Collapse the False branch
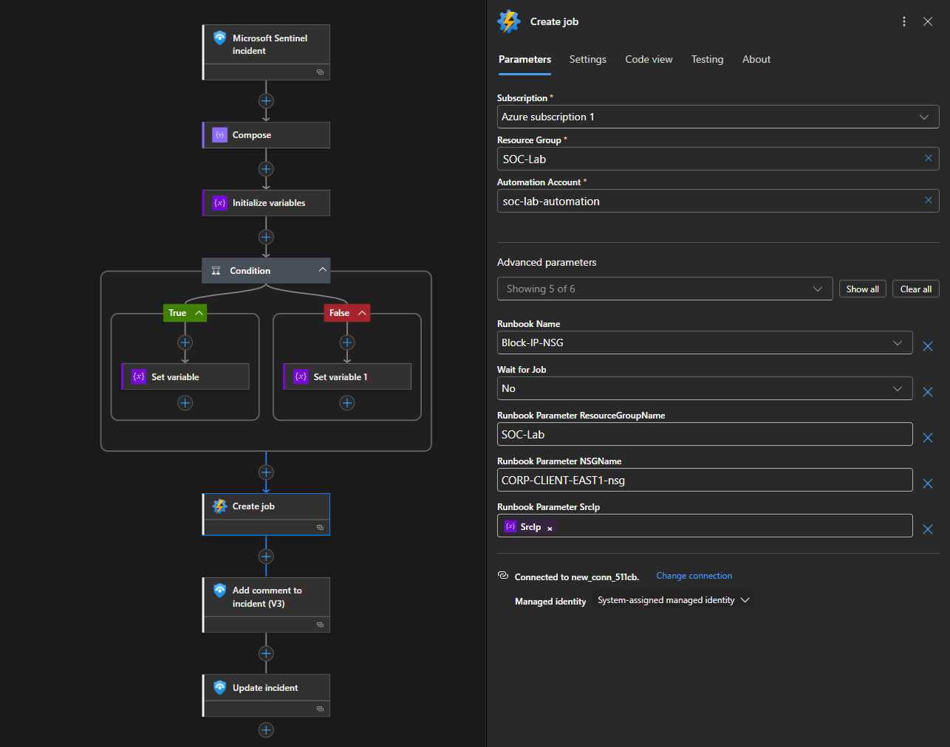The width and height of the screenshot is (950, 747). pos(362,313)
